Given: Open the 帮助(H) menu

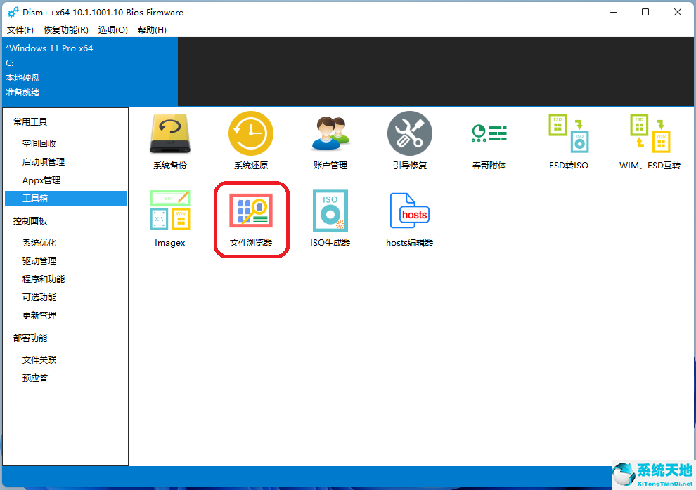Looking at the screenshot, I should click(152, 29).
